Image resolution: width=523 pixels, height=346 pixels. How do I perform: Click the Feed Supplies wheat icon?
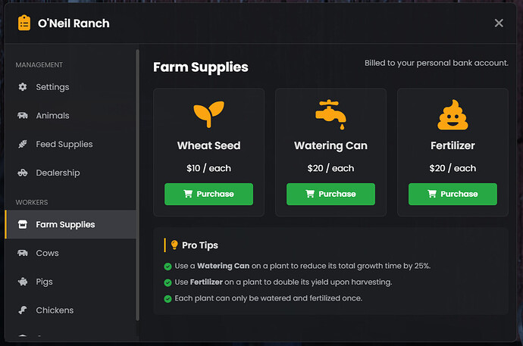pos(22,145)
